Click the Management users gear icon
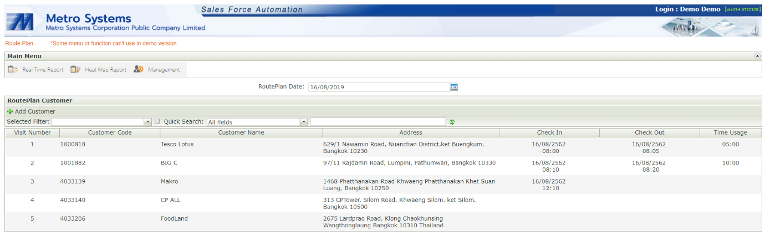 139,69
